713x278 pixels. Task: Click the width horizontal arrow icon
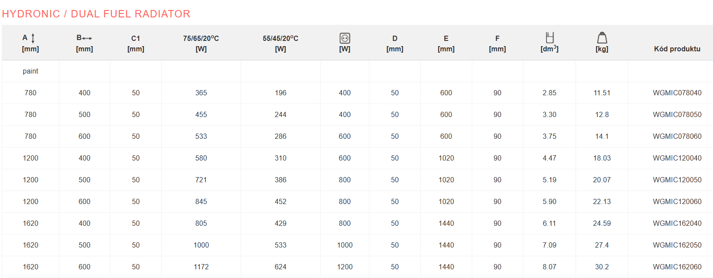click(x=87, y=38)
